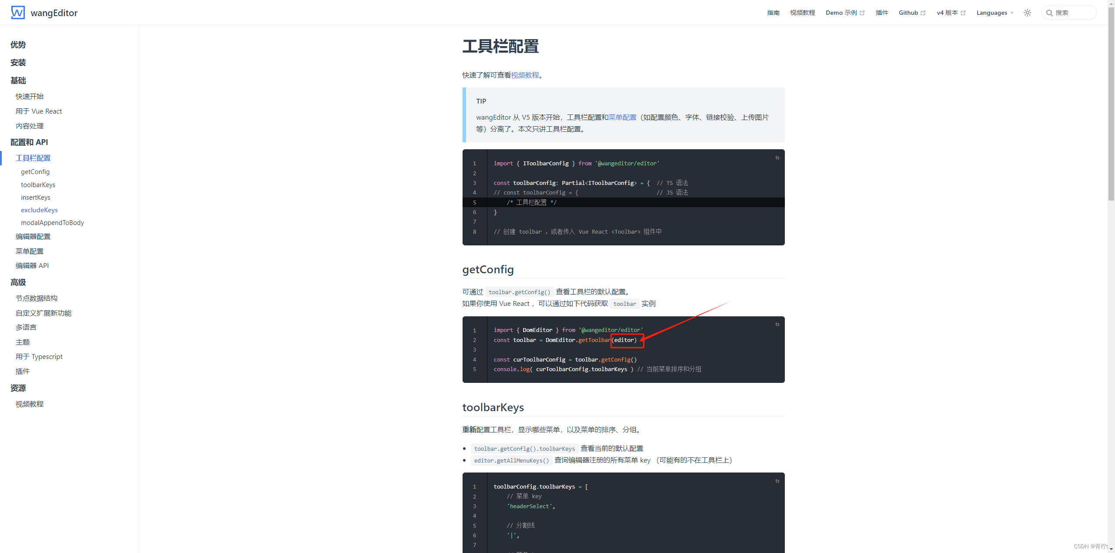This screenshot has width=1115, height=553.
Task: Click the 菜单配置 link in TIP box
Action: pyautogui.click(x=622, y=117)
